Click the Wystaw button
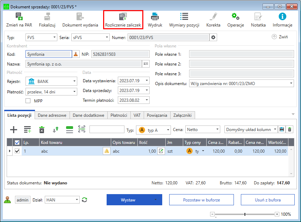This screenshot has height=222, width=301. tap(128, 200)
